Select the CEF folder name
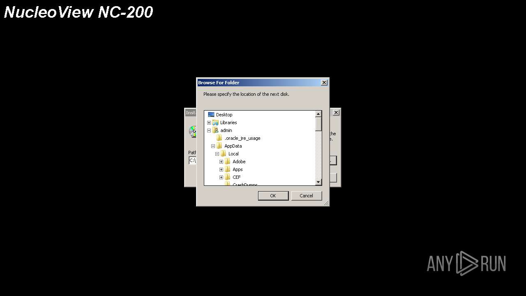526x296 pixels. 237,177
